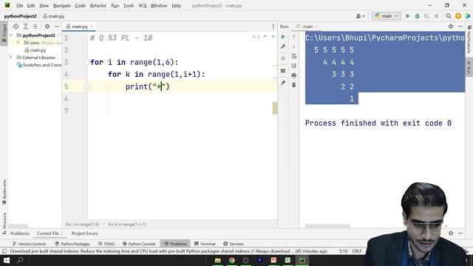Image resolution: width=473 pixels, height=266 pixels.
Task: Open Scratches and Consoles item
Action: pyautogui.click(x=39, y=65)
